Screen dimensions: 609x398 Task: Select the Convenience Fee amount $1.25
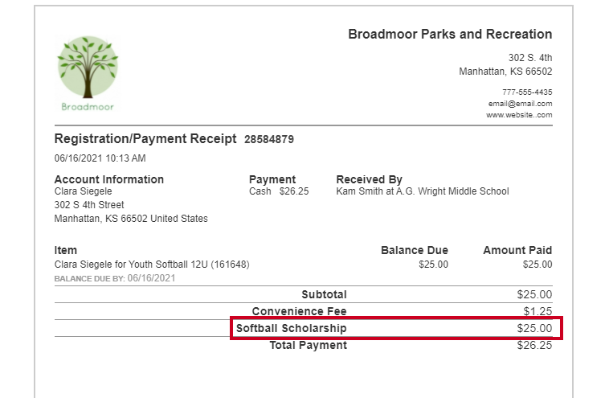pos(537,311)
